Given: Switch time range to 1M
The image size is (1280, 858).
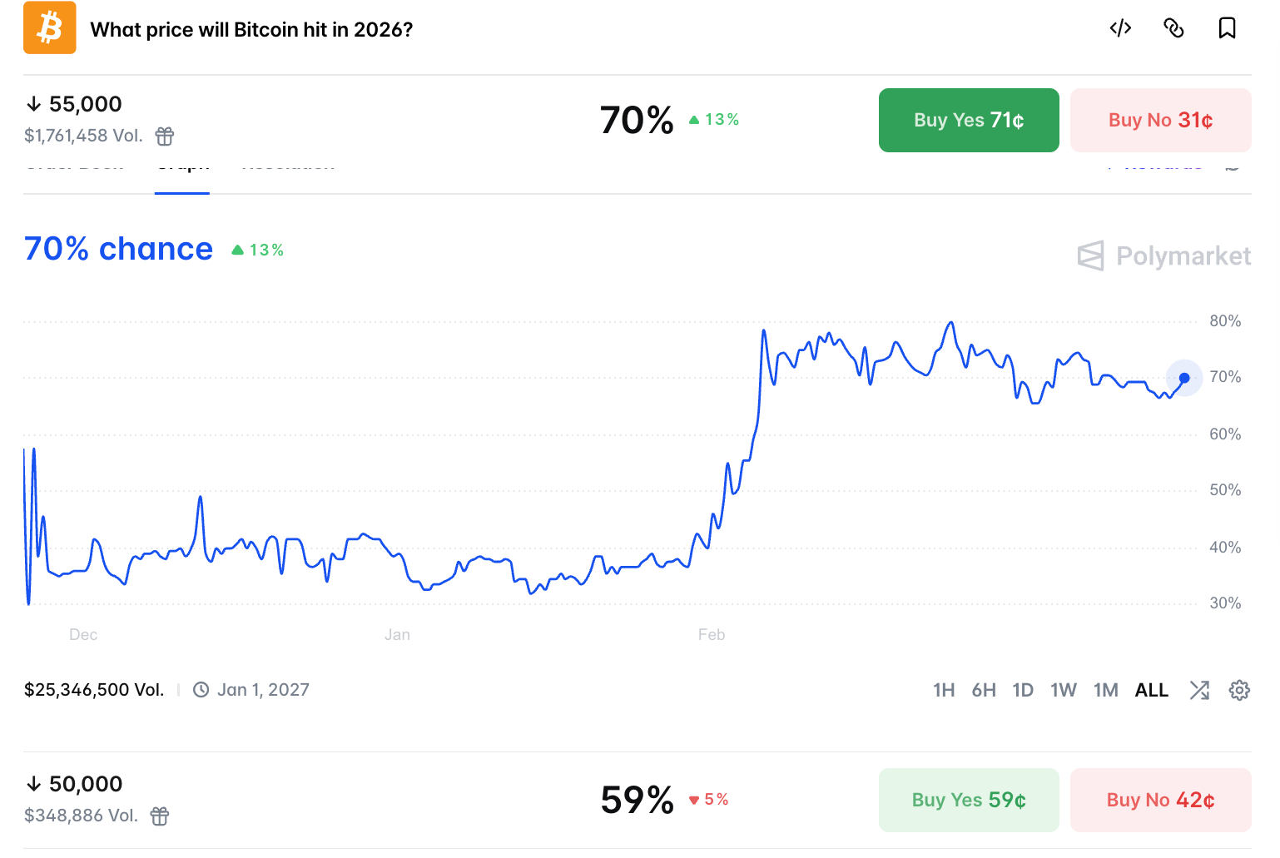Looking at the screenshot, I should click(1106, 690).
